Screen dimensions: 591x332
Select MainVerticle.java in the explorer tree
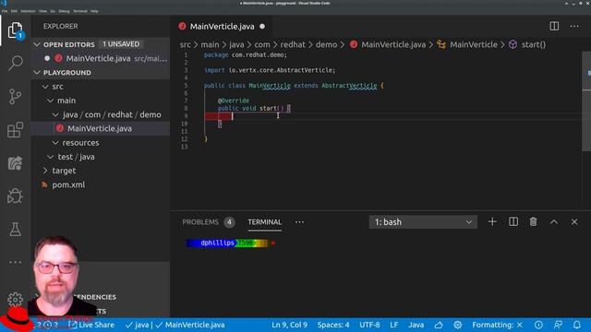(x=100, y=129)
